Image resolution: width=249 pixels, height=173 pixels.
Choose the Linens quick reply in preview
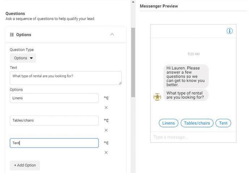click(168, 123)
